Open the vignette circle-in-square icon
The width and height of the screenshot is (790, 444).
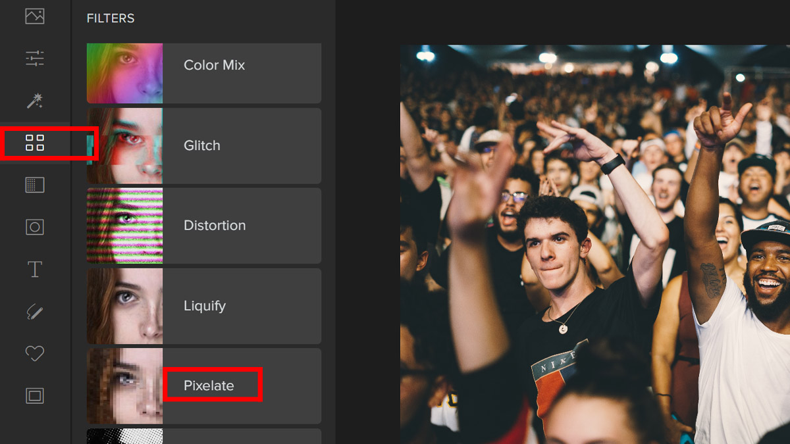coord(35,227)
